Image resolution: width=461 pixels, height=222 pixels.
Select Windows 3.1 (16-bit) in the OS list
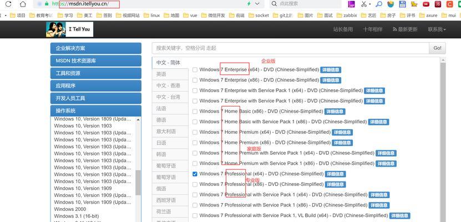77,216
